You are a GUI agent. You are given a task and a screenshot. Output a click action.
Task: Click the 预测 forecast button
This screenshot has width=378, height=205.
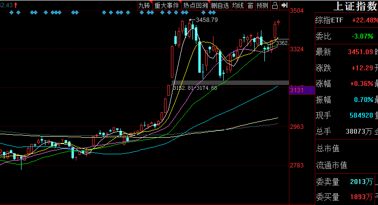pyautogui.click(x=262, y=5)
